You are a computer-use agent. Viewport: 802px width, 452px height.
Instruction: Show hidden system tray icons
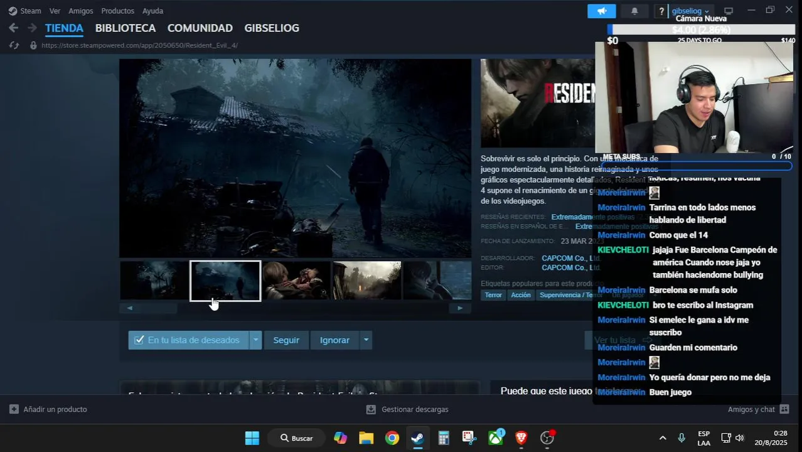[663, 438]
